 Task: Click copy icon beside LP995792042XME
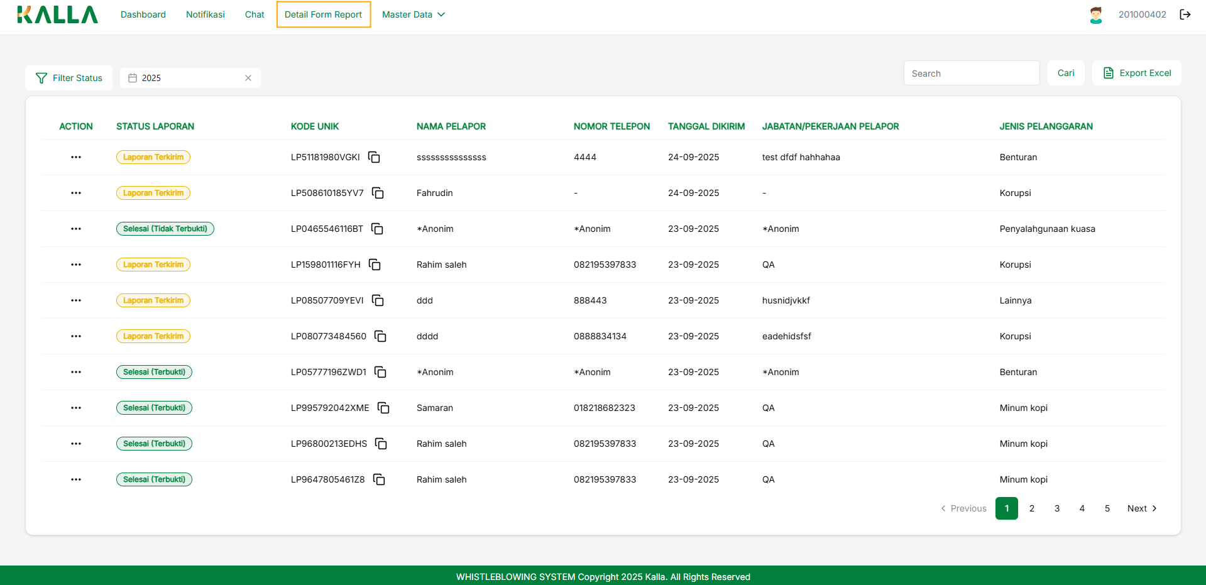[383, 408]
